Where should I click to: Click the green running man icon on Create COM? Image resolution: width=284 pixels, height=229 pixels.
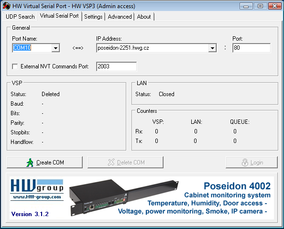point(30,163)
